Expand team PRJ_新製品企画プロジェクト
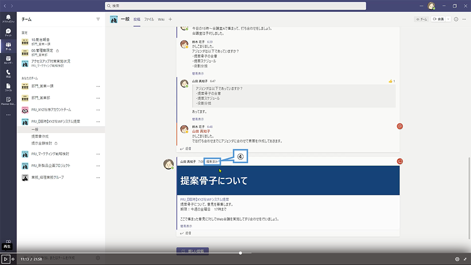 pyautogui.click(x=51, y=166)
